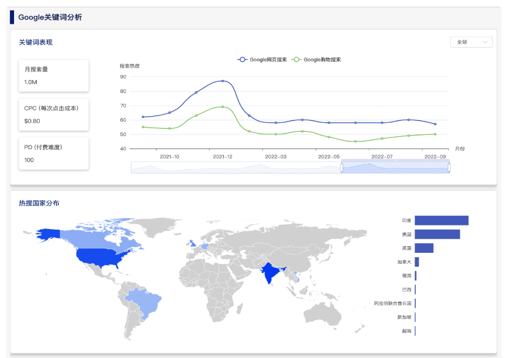Select the CPC (每次点击成本) card
Screen dimensions: 510x358
(54, 114)
